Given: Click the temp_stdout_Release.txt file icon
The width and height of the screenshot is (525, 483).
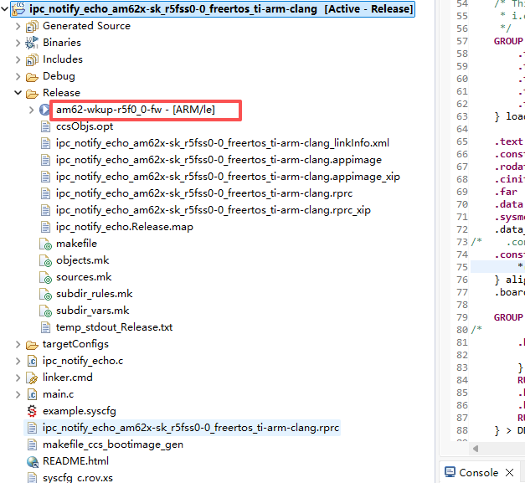Looking at the screenshot, I should pyautogui.click(x=45, y=327).
